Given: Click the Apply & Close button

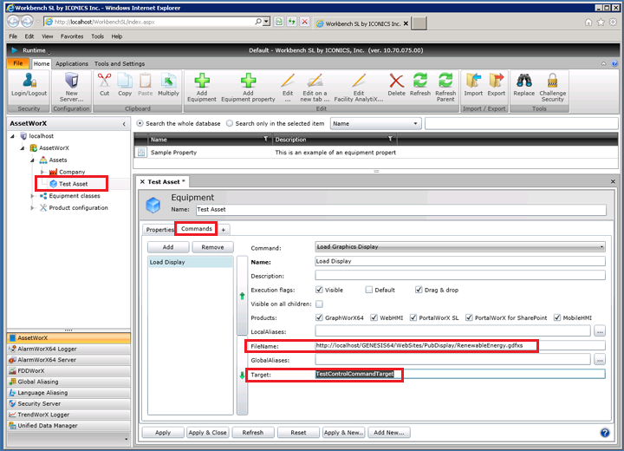Looking at the screenshot, I should (207, 432).
